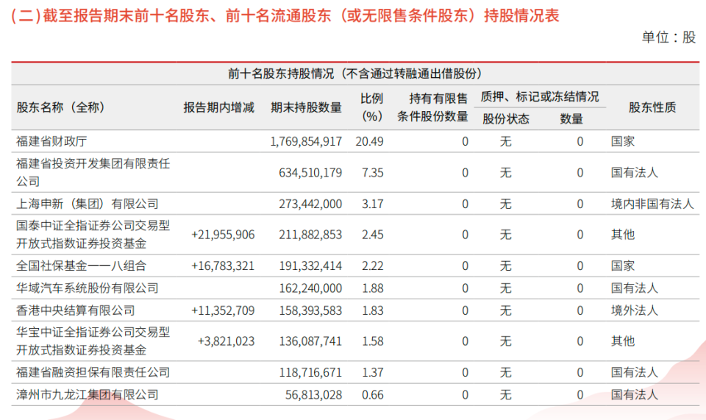Click the table caption '前十名股东持股情况'
This screenshot has height=420, width=706.
[355, 74]
